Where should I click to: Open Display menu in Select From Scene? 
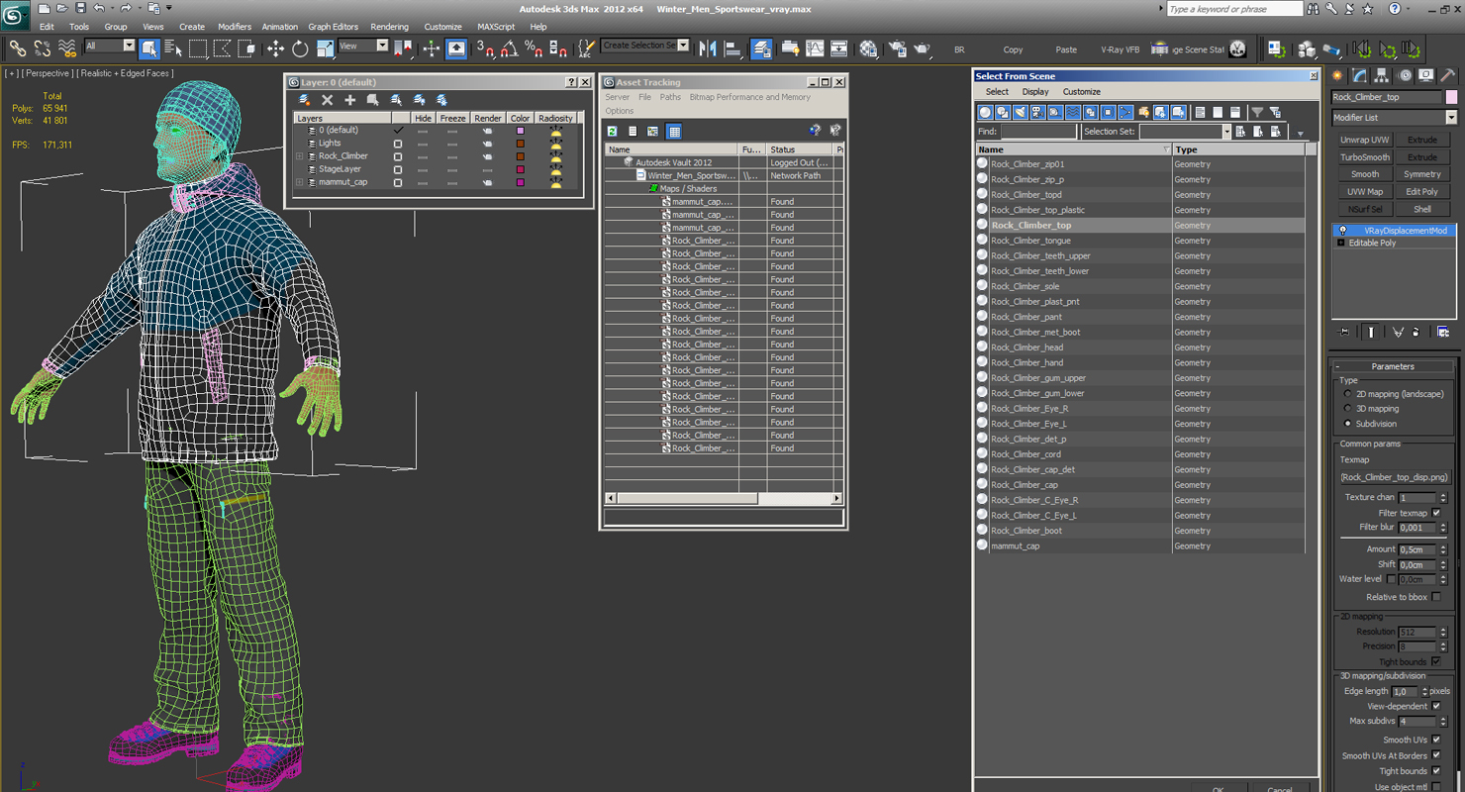pos(1035,92)
